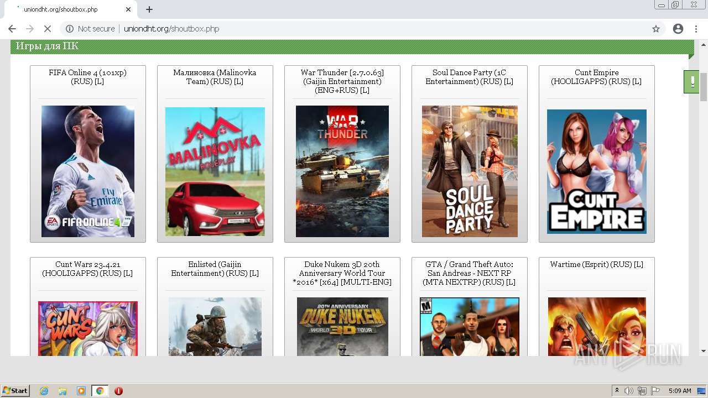
Task: Open the Wartime cover image
Action: [597, 327]
